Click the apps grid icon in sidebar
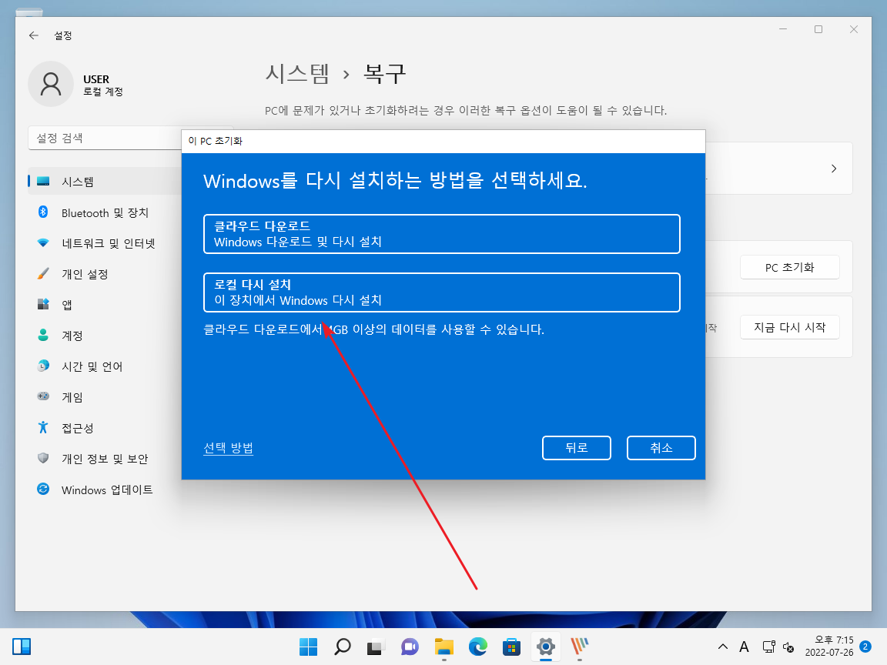887x665 pixels. [x=43, y=304]
